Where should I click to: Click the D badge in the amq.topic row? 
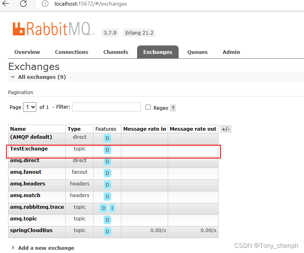[107, 220]
